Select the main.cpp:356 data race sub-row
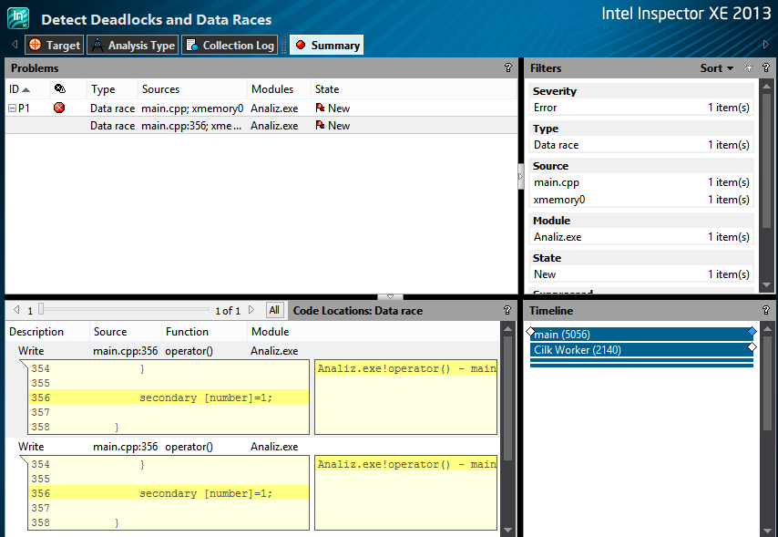The image size is (778, 537). [261, 126]
